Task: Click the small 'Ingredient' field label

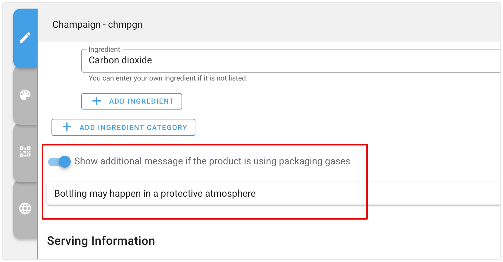Action: (x=104, y=49)
